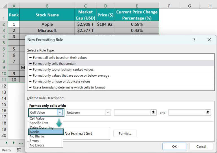Select Blanks from the dropdown list
This screenshot has width=217, height=153.
46,132
